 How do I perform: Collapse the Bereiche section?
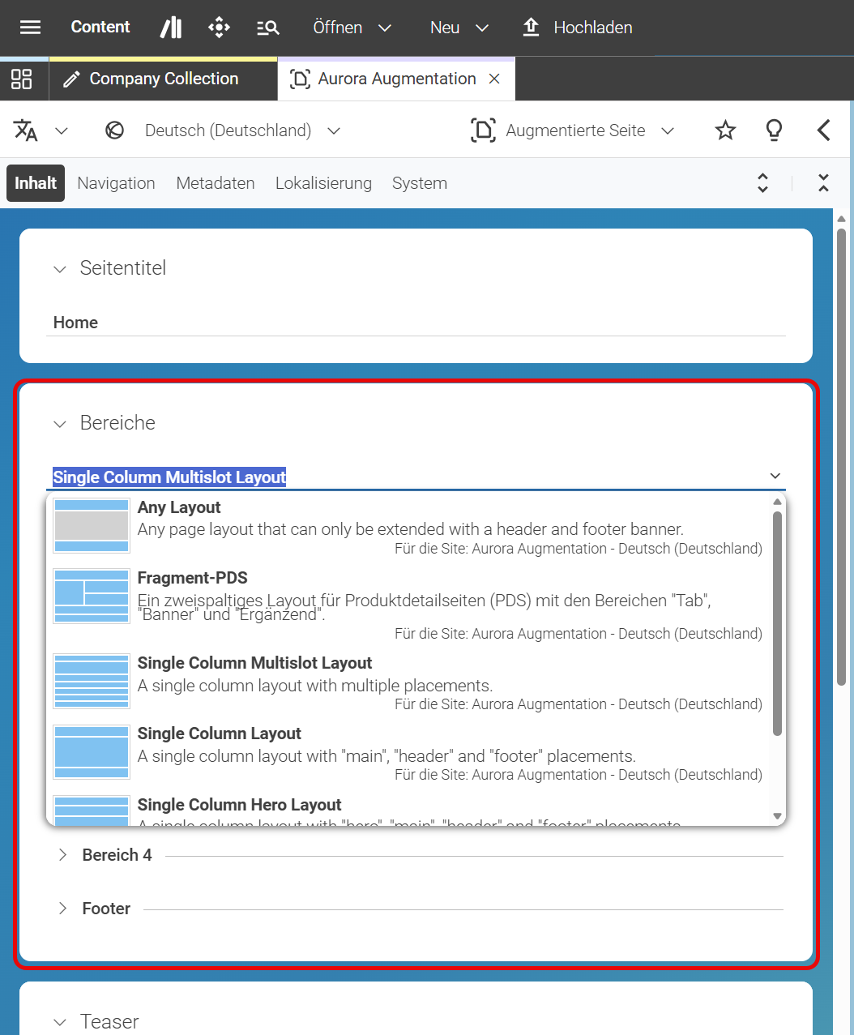(60, 424)
